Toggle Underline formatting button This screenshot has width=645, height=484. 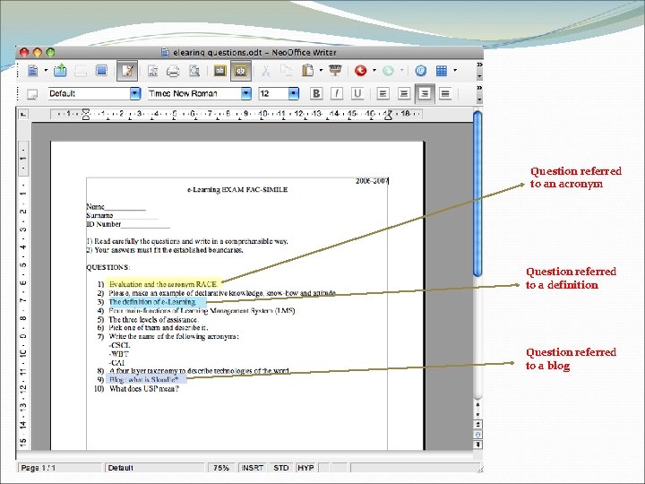pos(357,93)
